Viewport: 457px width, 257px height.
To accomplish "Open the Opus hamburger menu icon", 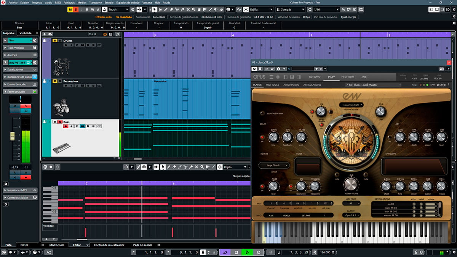I will pos(272,77).
